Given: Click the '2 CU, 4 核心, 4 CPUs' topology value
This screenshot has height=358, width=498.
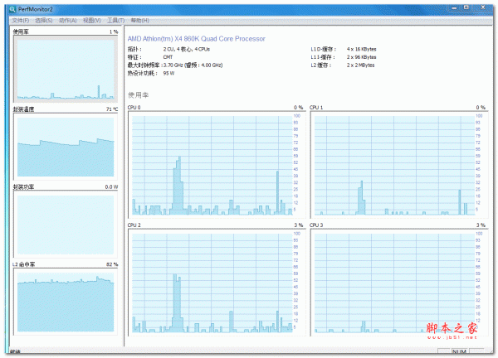Looking at the screenshot, I should pyautogui.click(x=187, y=49).
